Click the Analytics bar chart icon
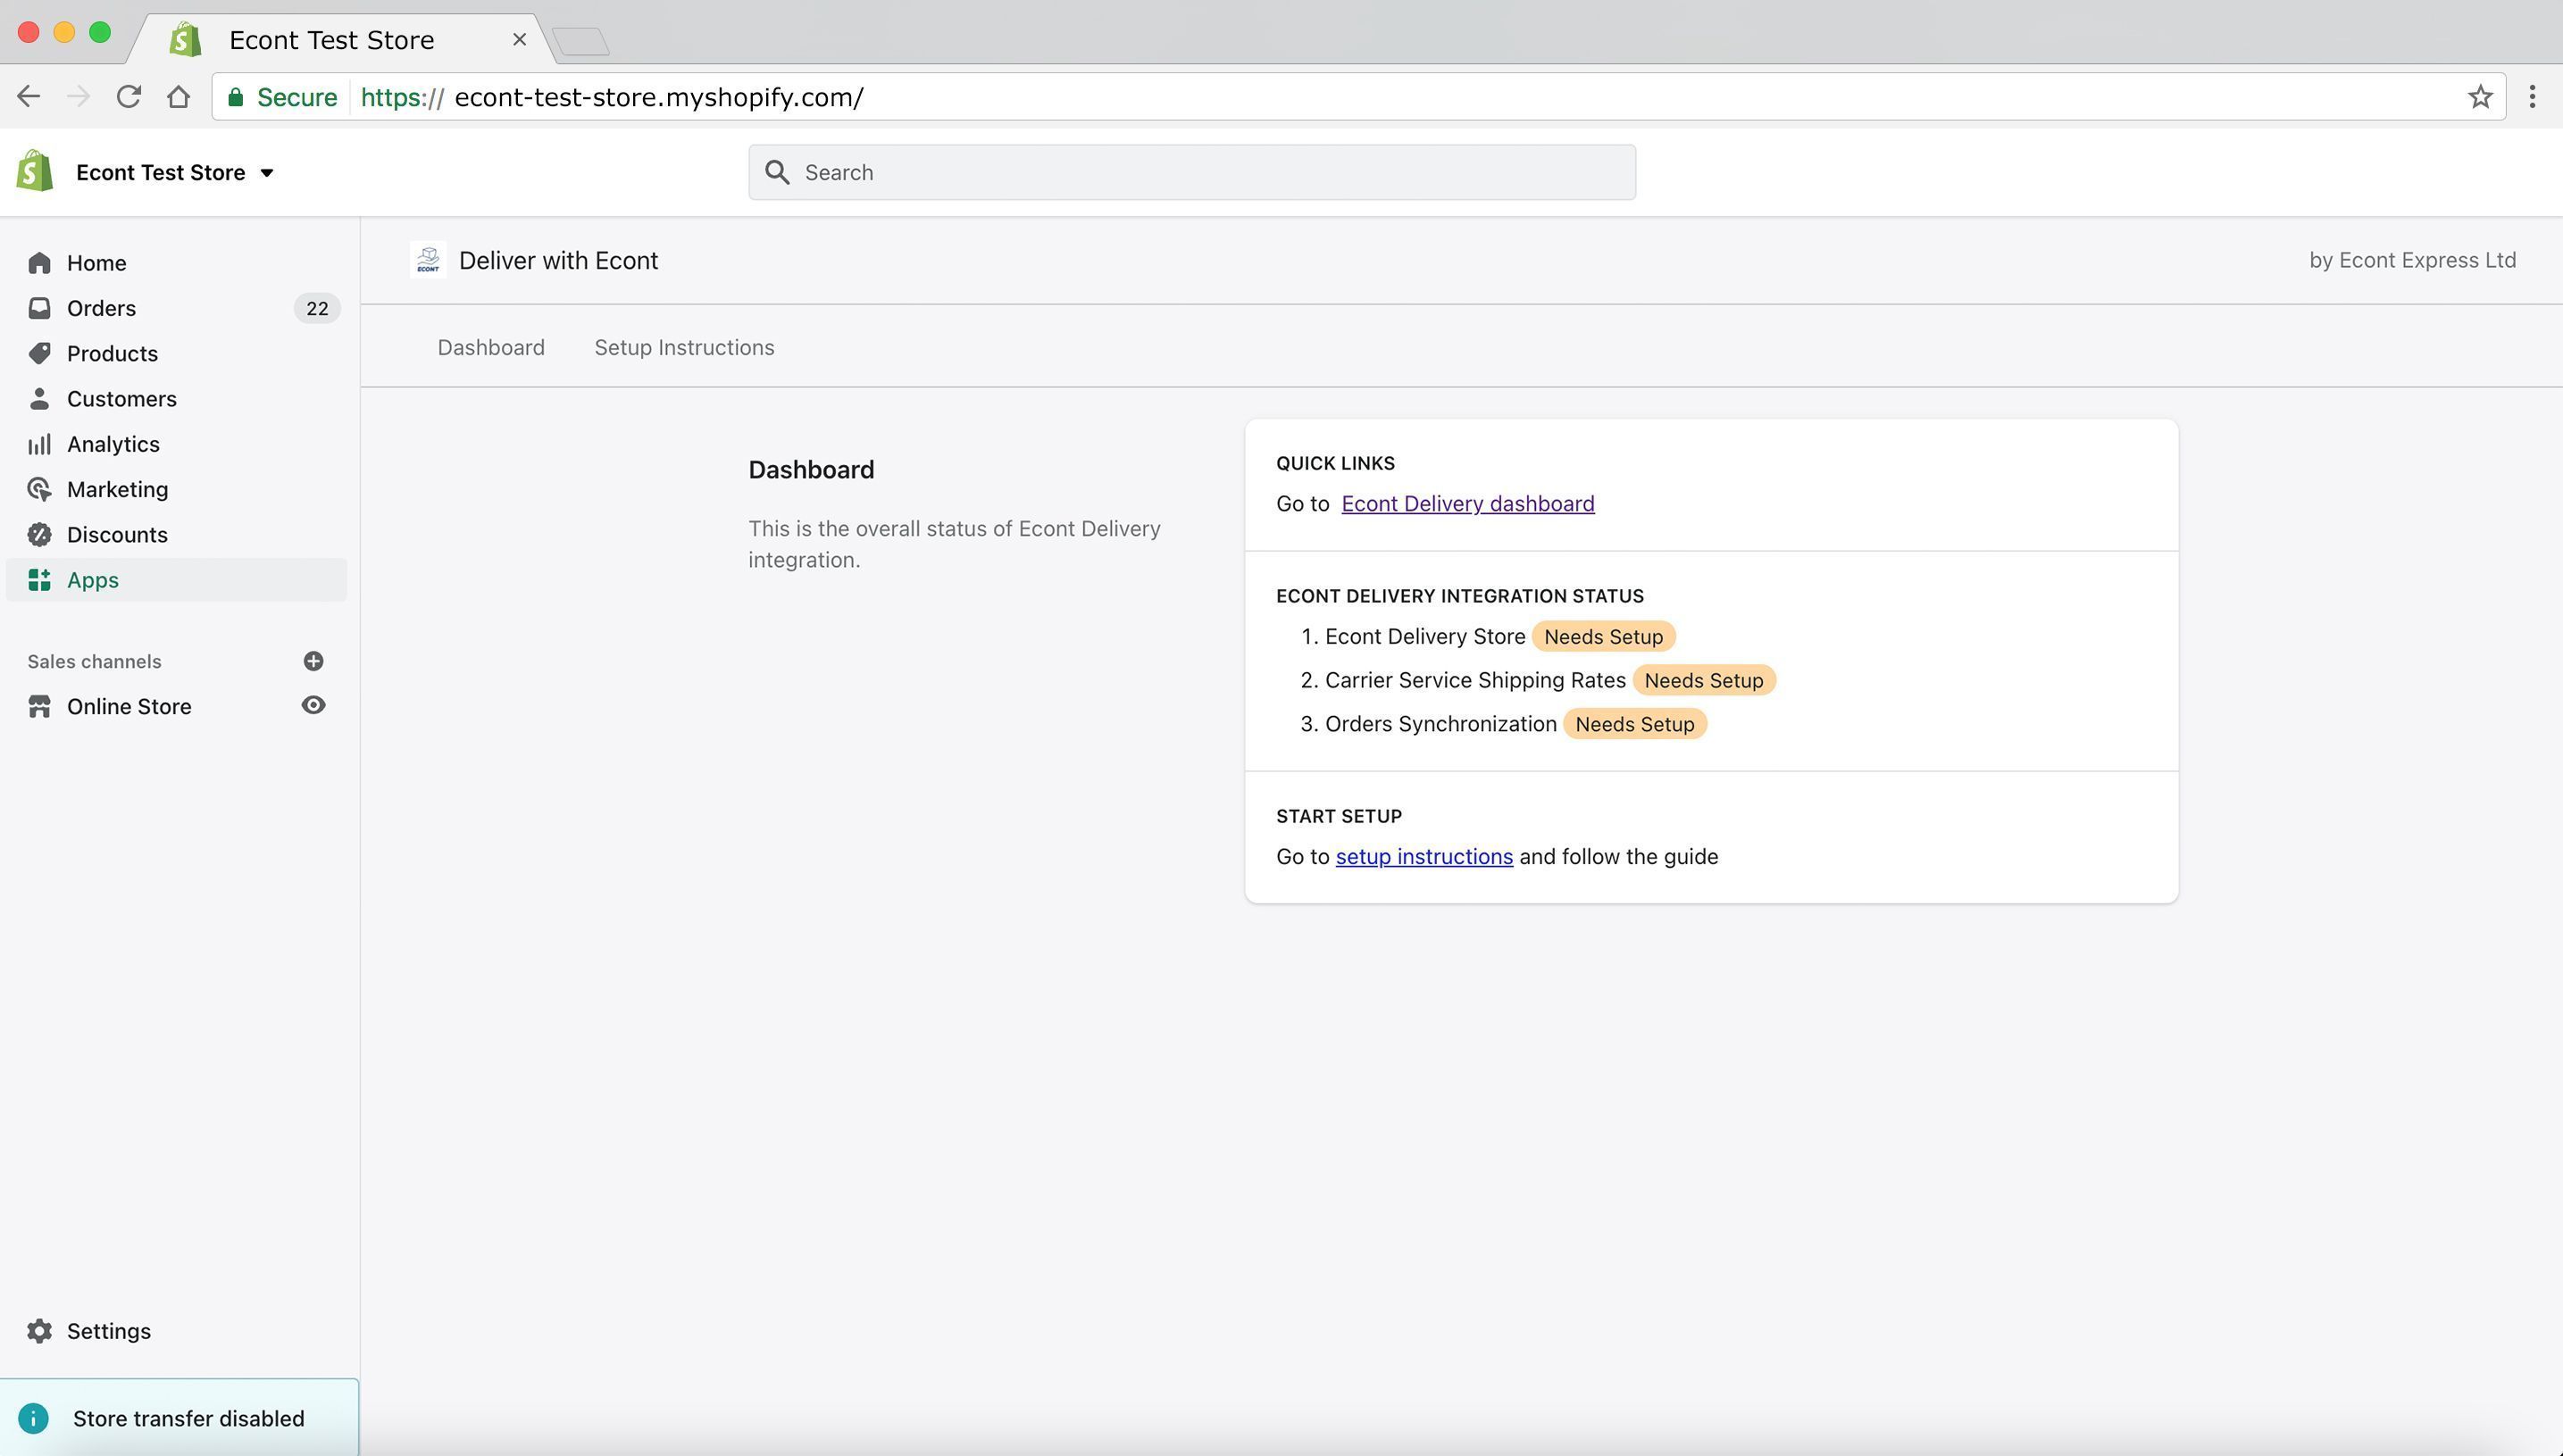This screenshot has width=2563, height=1456. point(39,444)
